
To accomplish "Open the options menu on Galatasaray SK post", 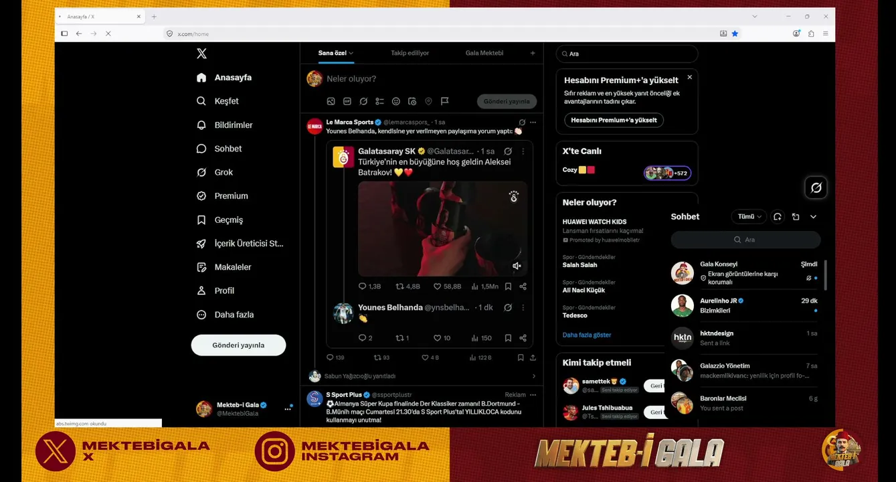I will (523, 151).
